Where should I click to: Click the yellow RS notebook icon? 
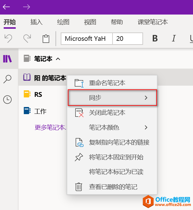pyautogui.click(x=27, y=94)
